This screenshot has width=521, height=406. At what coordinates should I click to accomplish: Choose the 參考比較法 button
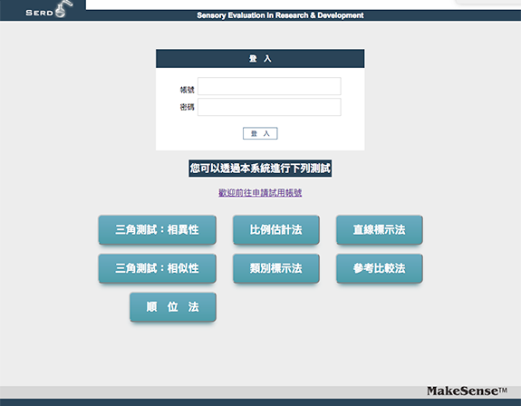click(x=379, y=268)
